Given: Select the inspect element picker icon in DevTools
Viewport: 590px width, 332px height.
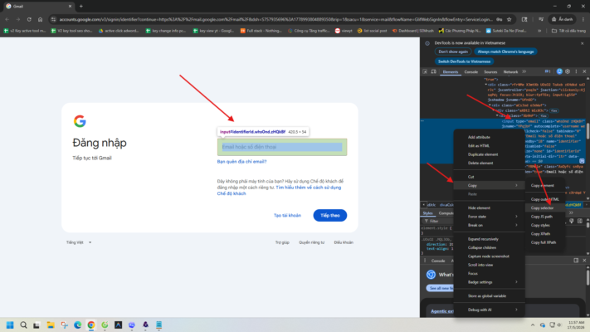Looking at the screenshot, I should [425, 71].
